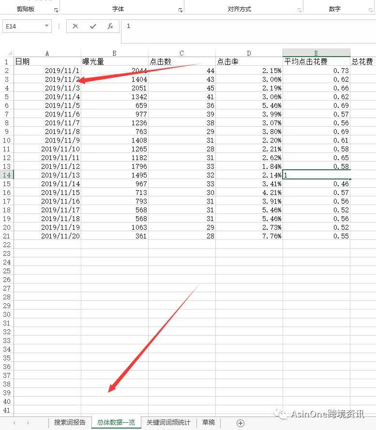
Task: Click click-rate cell 7.76%
Action: click(x=249, y=236)
